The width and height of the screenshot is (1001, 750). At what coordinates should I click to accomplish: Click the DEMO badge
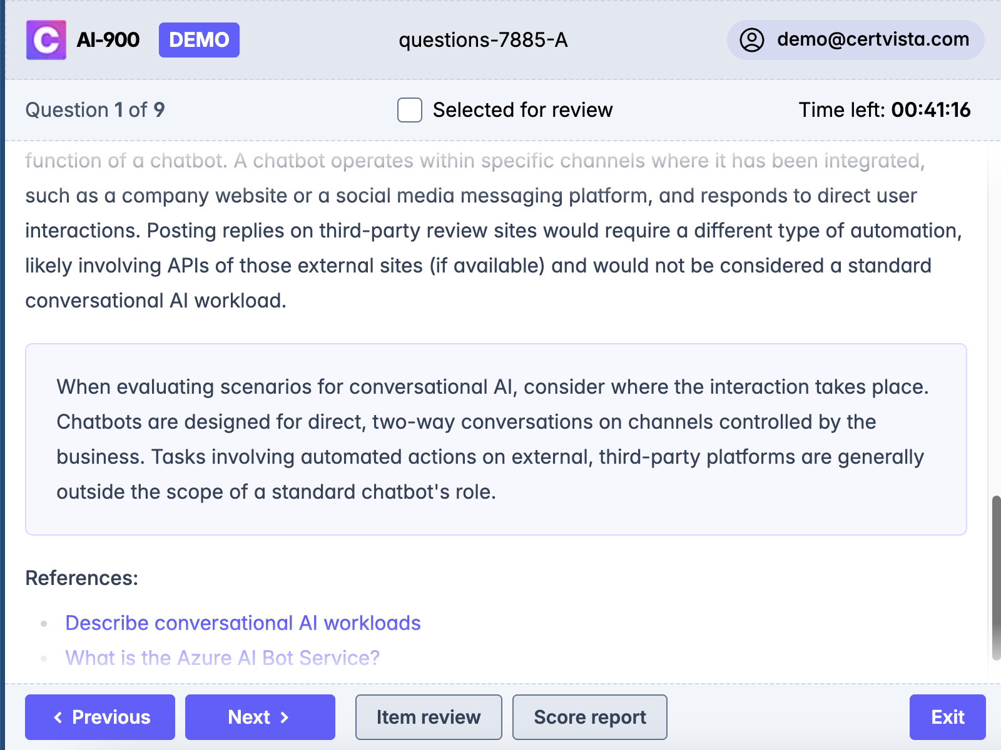coord(199,39)
